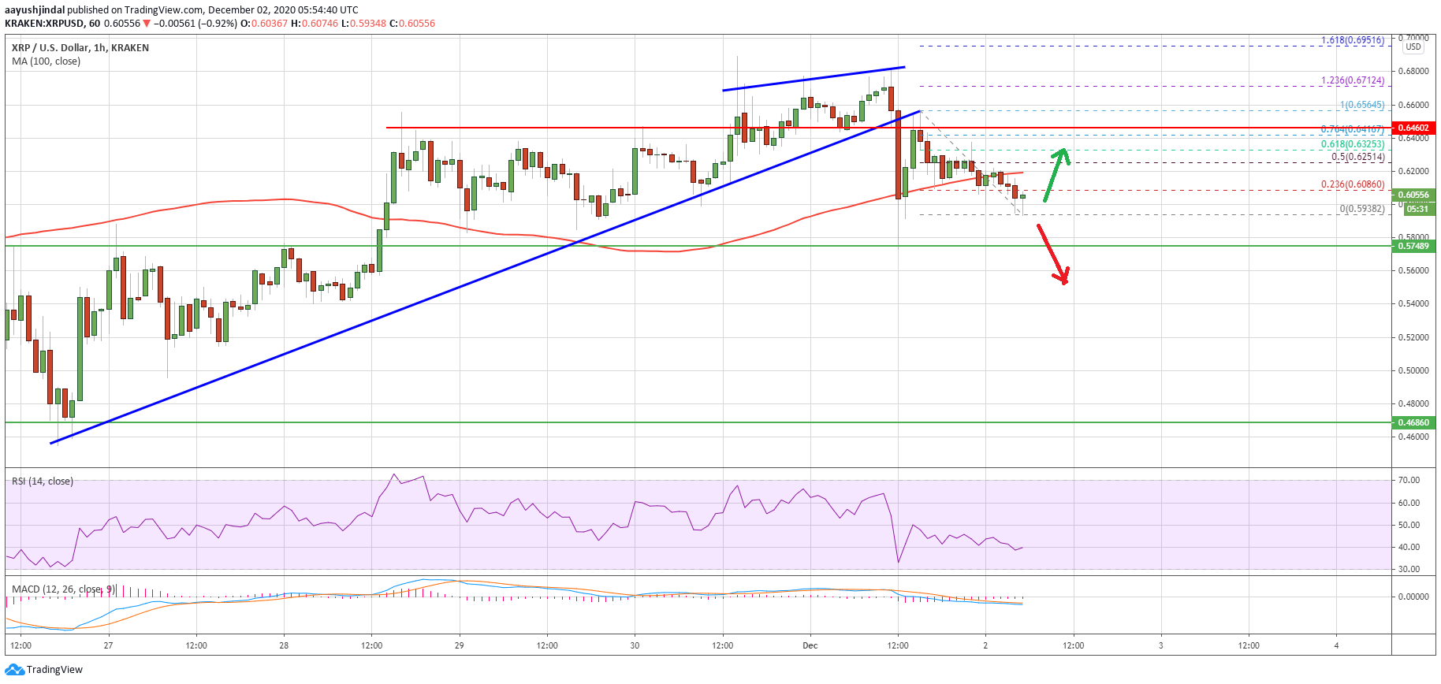The height and width of the screenshot is (684, 1441).
Task: Click the TradingView logo icon
Action: [x=15, y=670]
